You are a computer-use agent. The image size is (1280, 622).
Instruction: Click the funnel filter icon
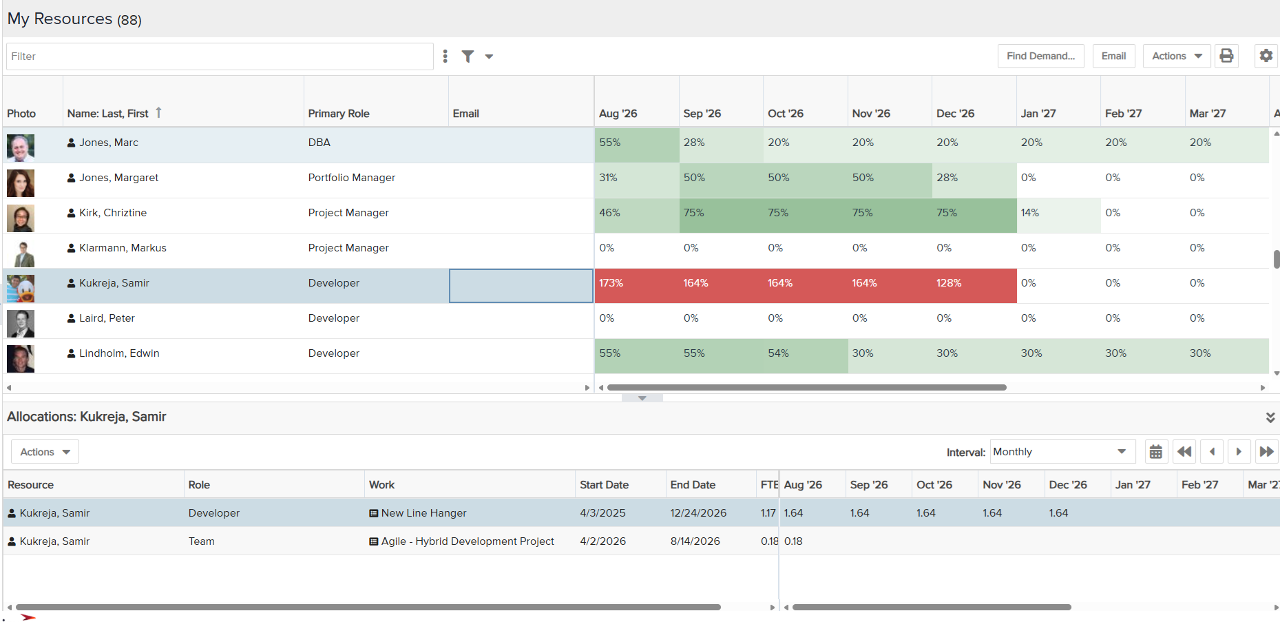[x=468, y=56]
